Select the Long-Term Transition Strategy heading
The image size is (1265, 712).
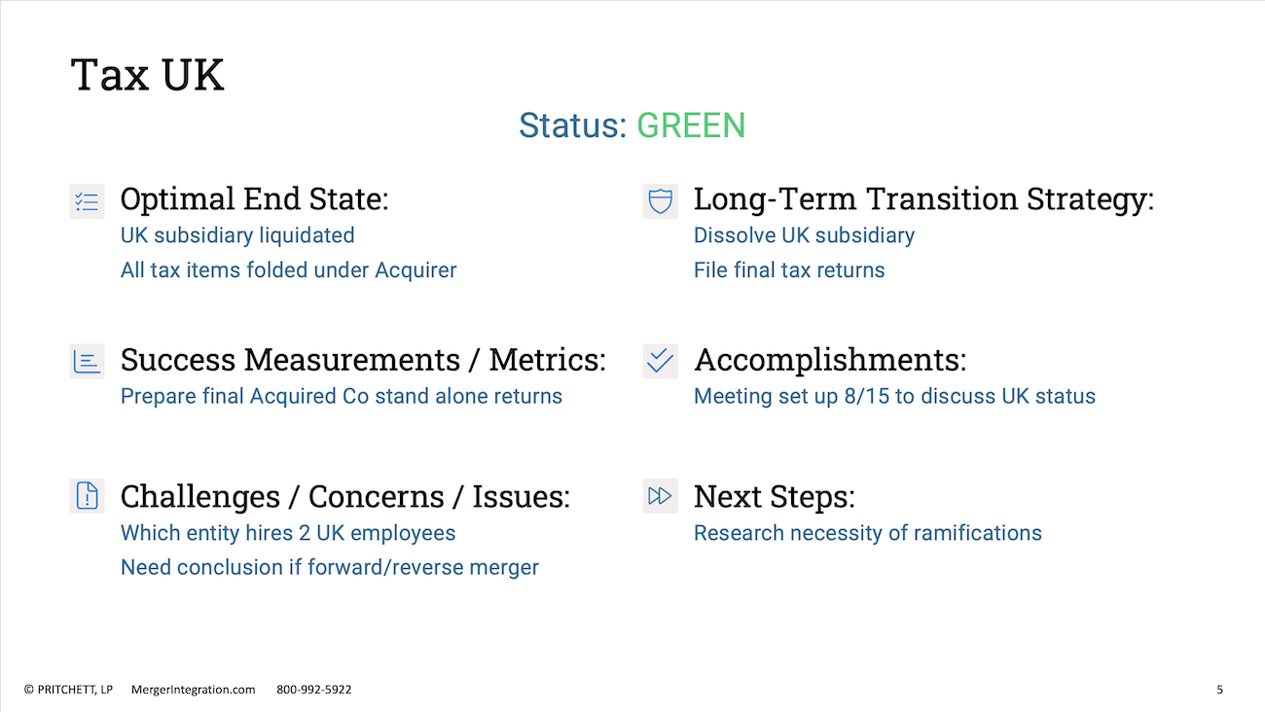(x=923, y=199)
